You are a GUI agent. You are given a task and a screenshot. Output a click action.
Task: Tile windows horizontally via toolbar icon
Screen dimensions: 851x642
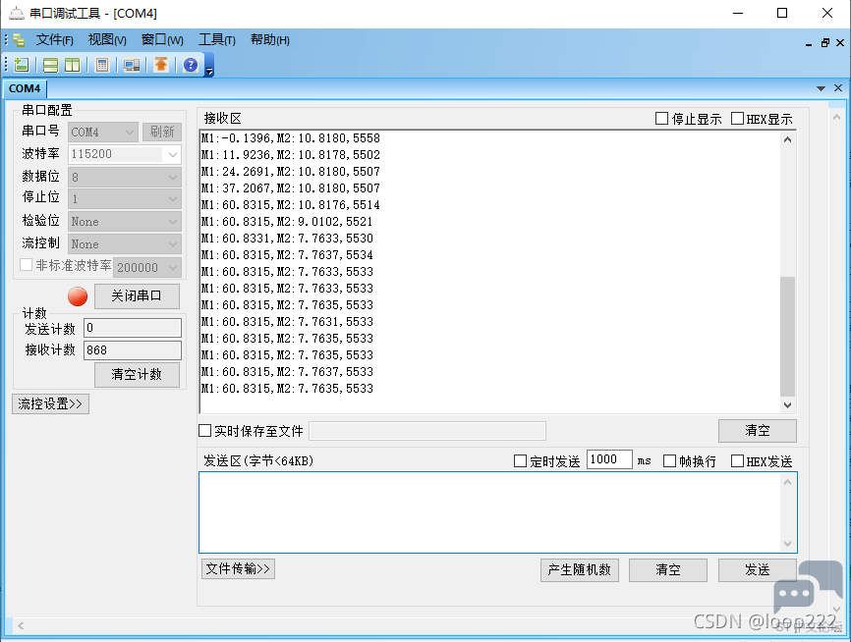pyautogui.click(x=50, y=65)
